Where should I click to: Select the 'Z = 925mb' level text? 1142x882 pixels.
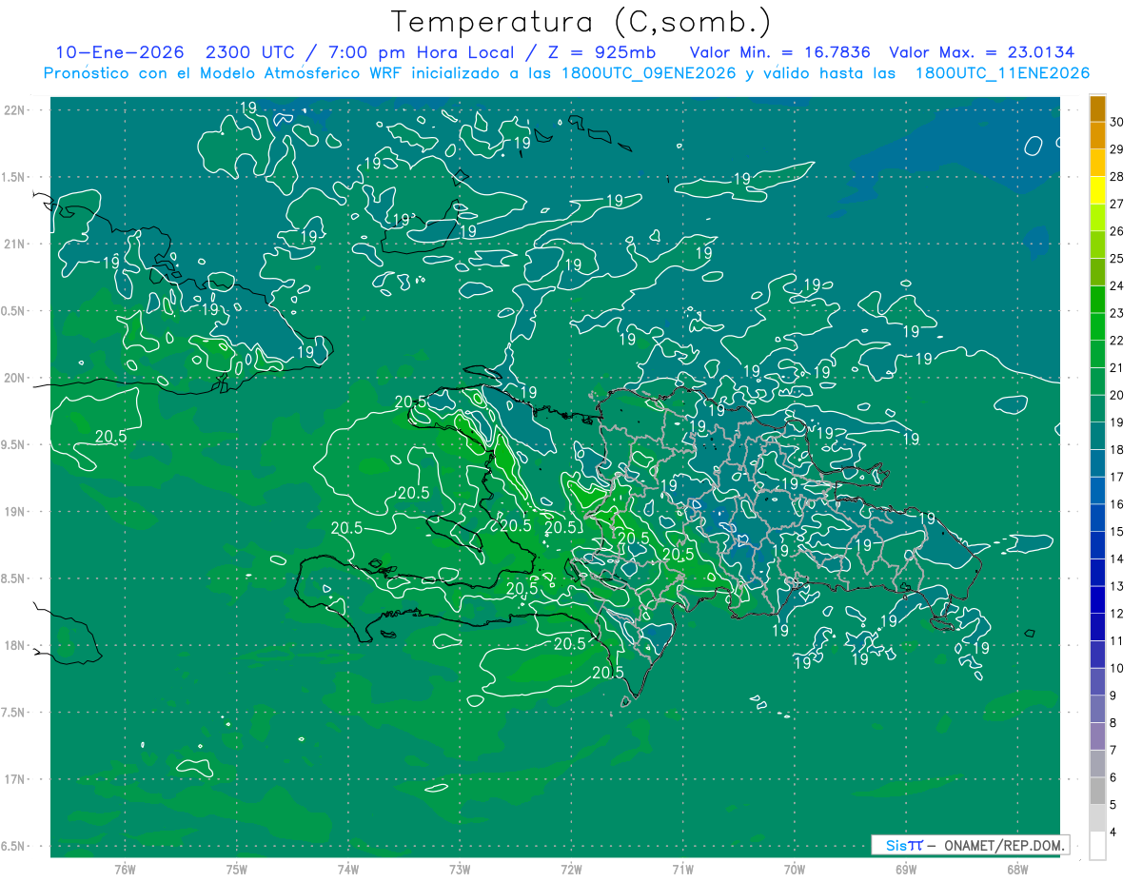(x=600, y=52)
